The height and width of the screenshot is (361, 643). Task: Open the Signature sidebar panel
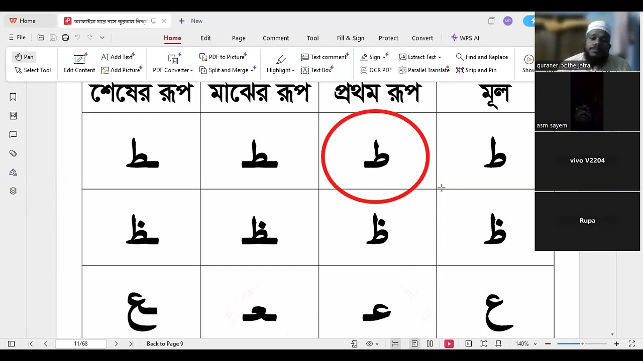pyautogui.click(x=13, y=172)
